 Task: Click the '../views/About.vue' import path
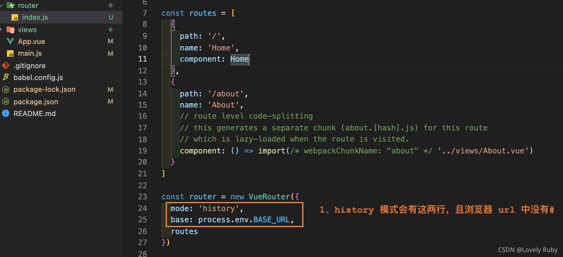click(x=483, y=151)
